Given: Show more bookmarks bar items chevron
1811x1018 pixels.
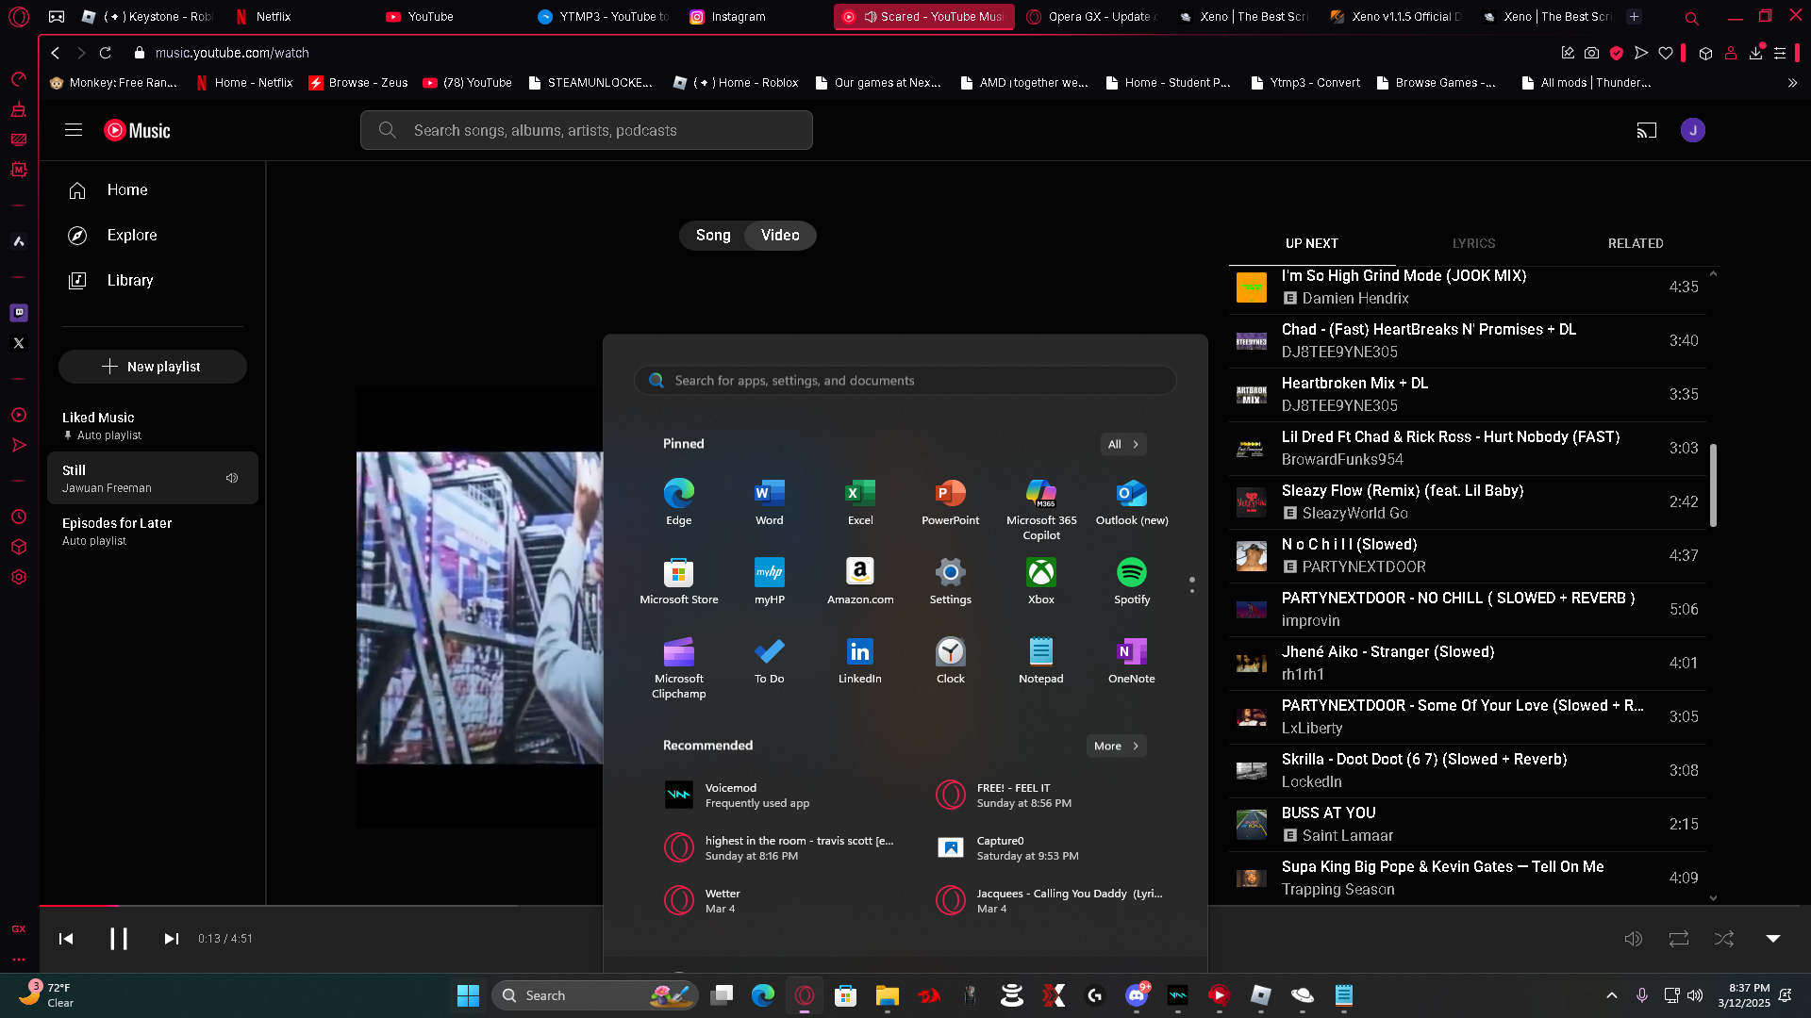Looking at the screenshot, I should pos(1792,83).
